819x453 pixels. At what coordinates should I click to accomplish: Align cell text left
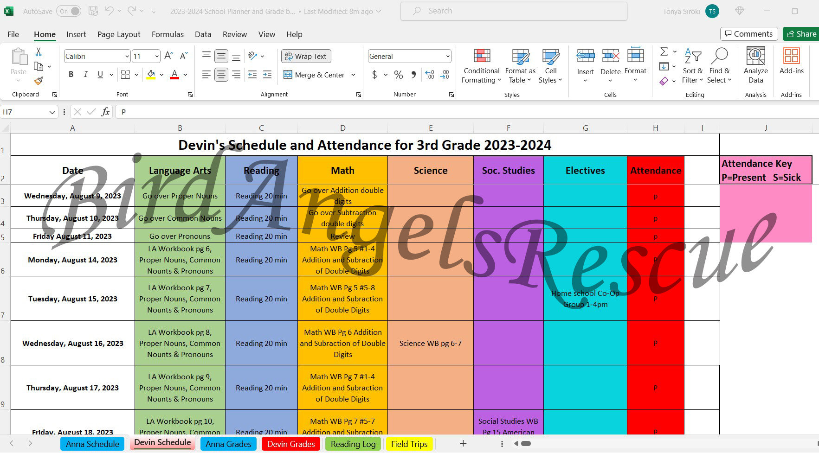point(206,74)
